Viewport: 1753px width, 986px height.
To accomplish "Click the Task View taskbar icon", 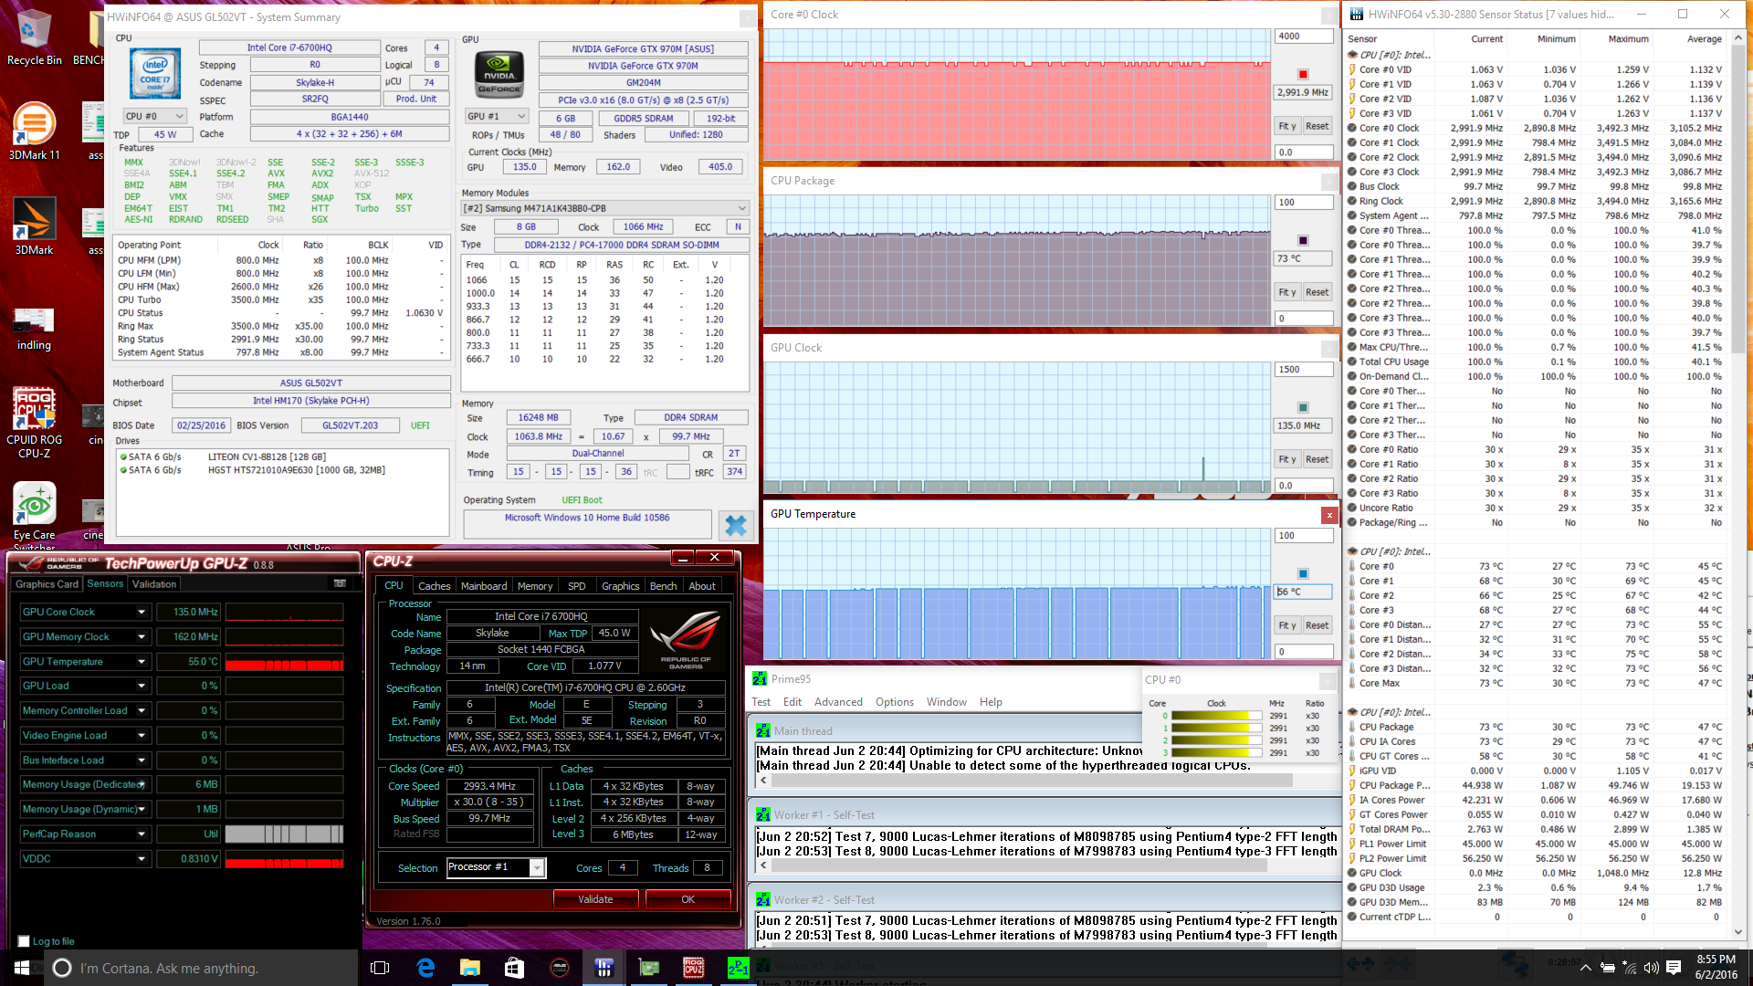I will [381, 968].
